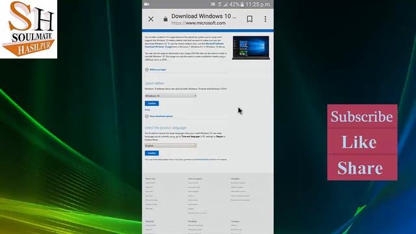Tap the Windows 10 laptop image
Image resolution: width=416 pixels, height=234 pixels.
coord(251,47)
